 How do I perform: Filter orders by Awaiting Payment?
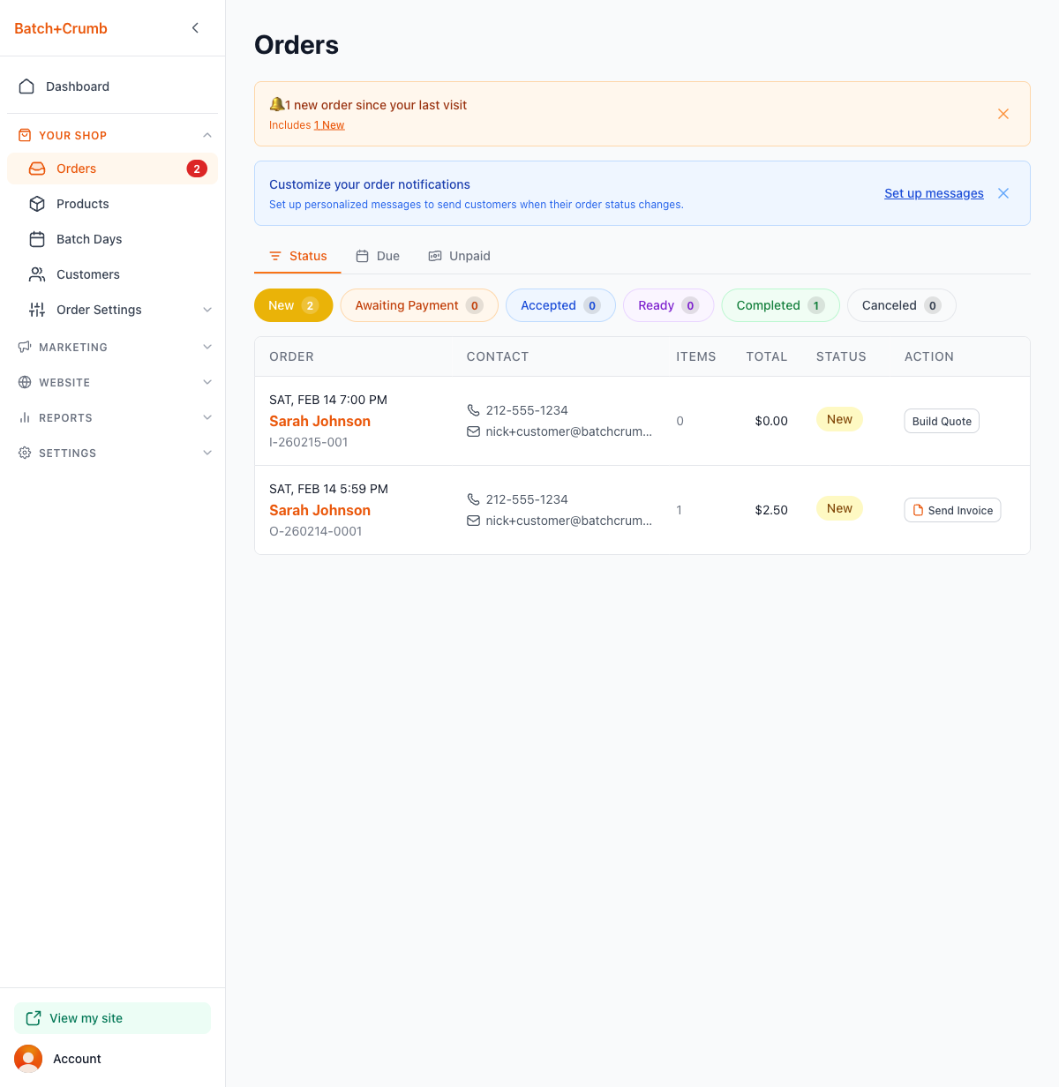coord(418,305)
